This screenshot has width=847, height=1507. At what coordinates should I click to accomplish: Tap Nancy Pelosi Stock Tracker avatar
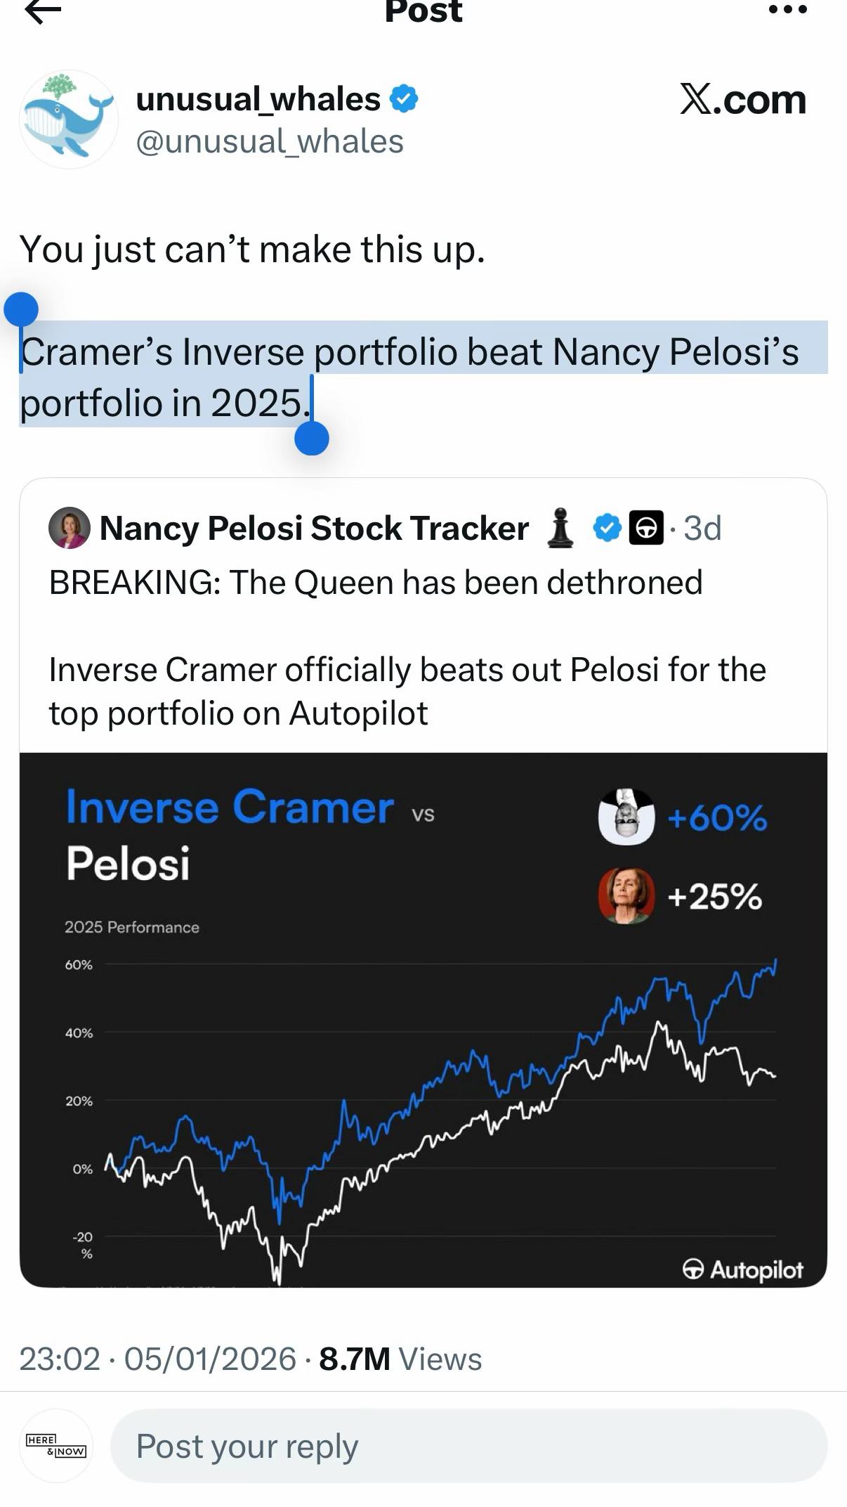click(x=69, y=528)
